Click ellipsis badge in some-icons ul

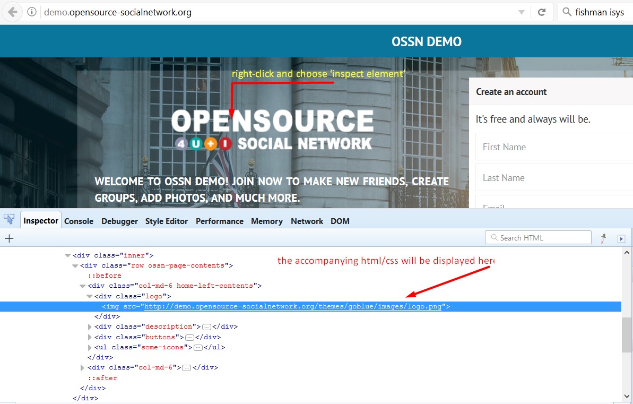(x=198, y=347)
